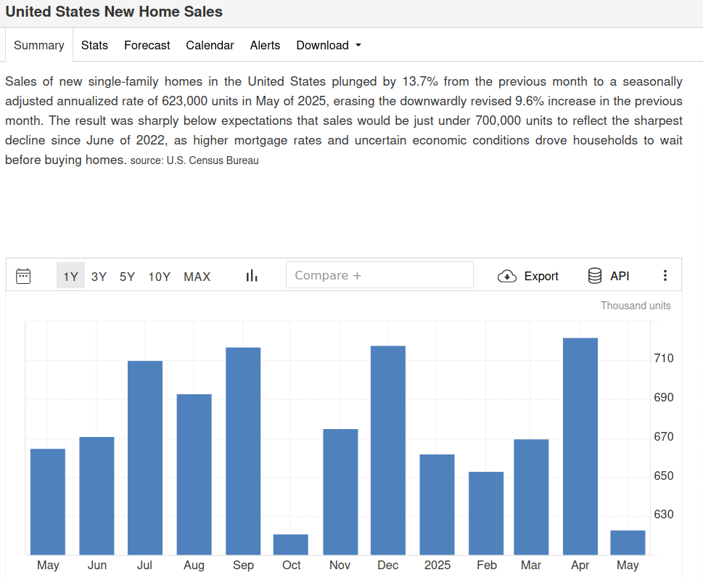Click the "Thousand units" axis label
This screenshot has height=583, width=703.
click(x=636, y=306)
